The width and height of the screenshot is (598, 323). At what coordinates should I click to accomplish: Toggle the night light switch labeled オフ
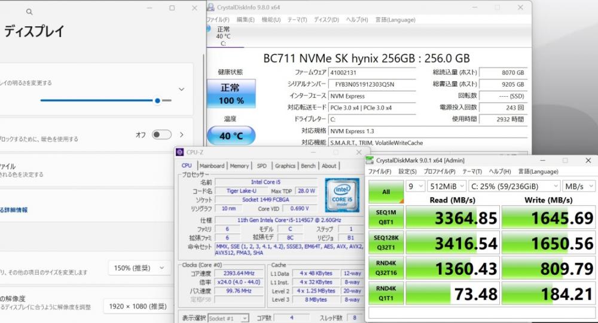click(x=161, y=134)
